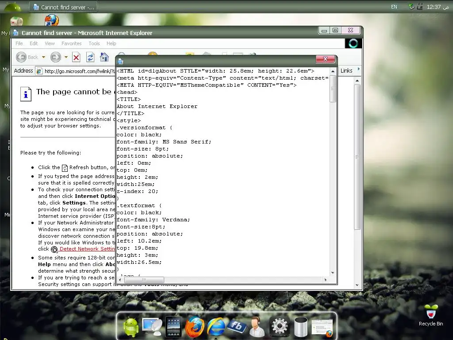Click the source view horizontal scrollbar thumb
The width and height of the screenshot is (453, 340).
click(144, 280)
